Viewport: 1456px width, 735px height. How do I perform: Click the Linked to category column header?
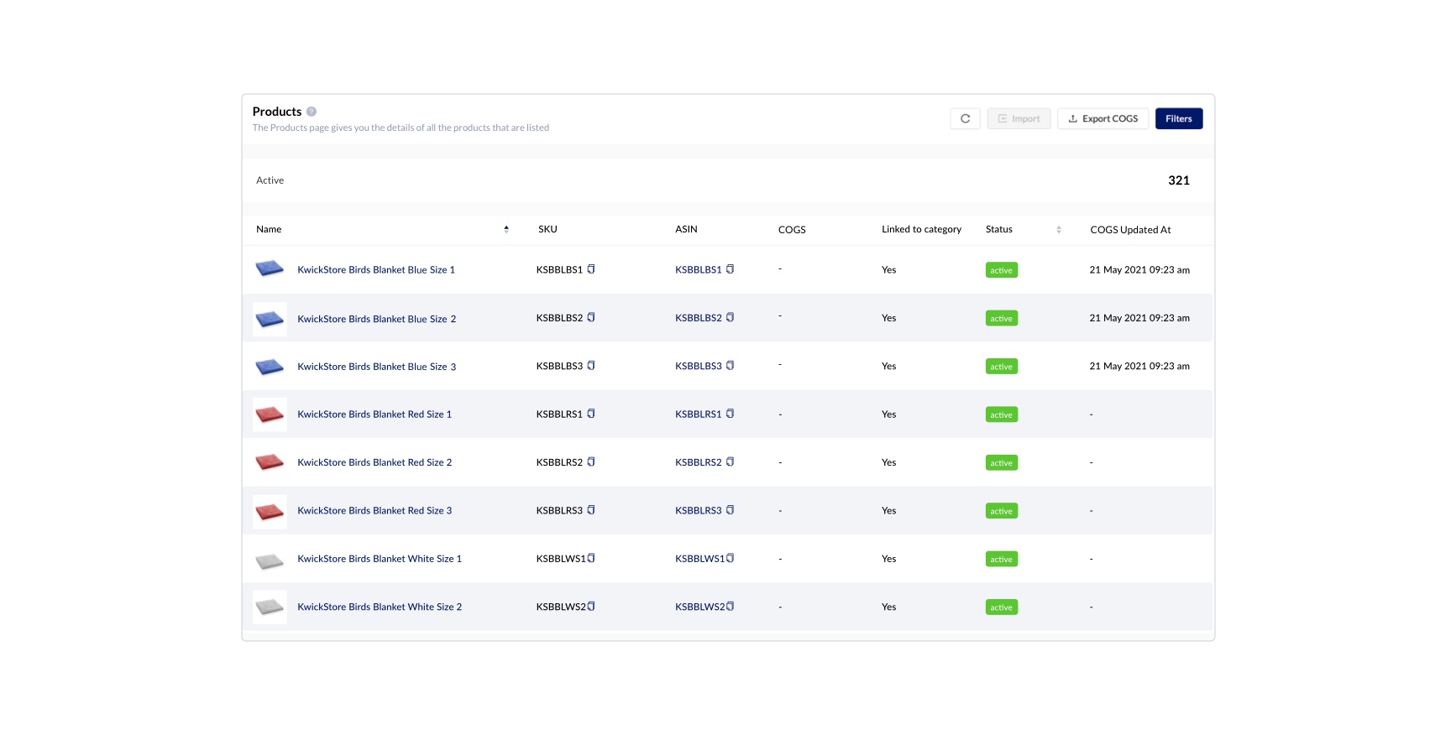[921, 229]
